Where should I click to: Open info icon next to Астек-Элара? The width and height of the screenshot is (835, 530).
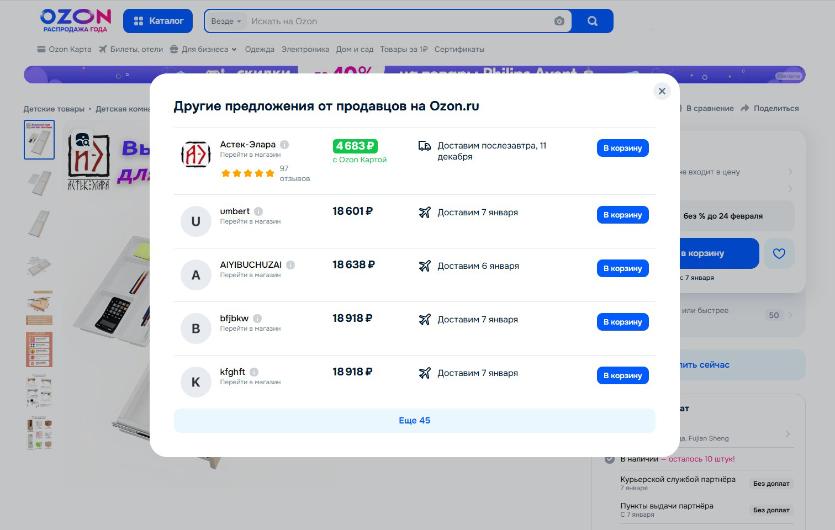284,145
